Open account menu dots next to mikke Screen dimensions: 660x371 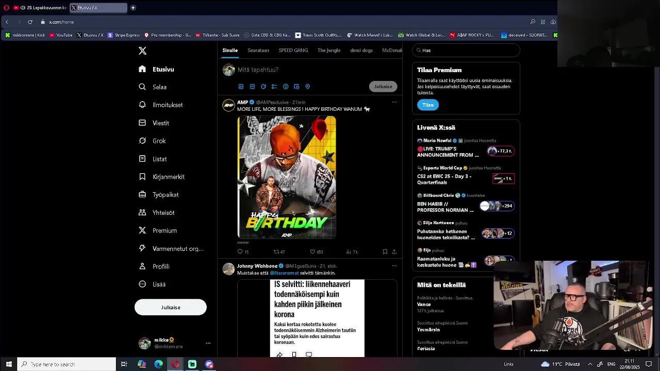coord(208,343)
